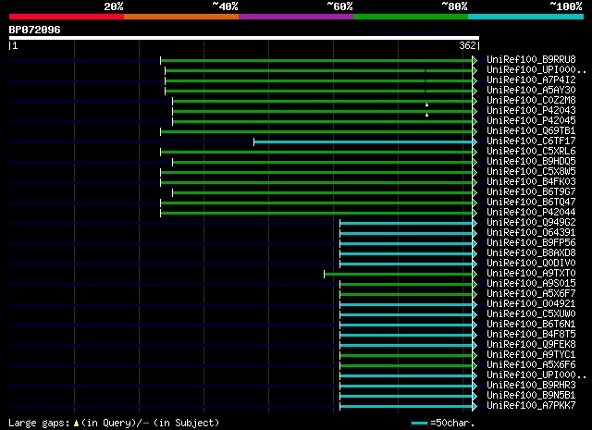The width and height of the screenshot is (592, 430).
Task: Select label UniRef100_C5XRL6
Action: [x=531, y=152]
